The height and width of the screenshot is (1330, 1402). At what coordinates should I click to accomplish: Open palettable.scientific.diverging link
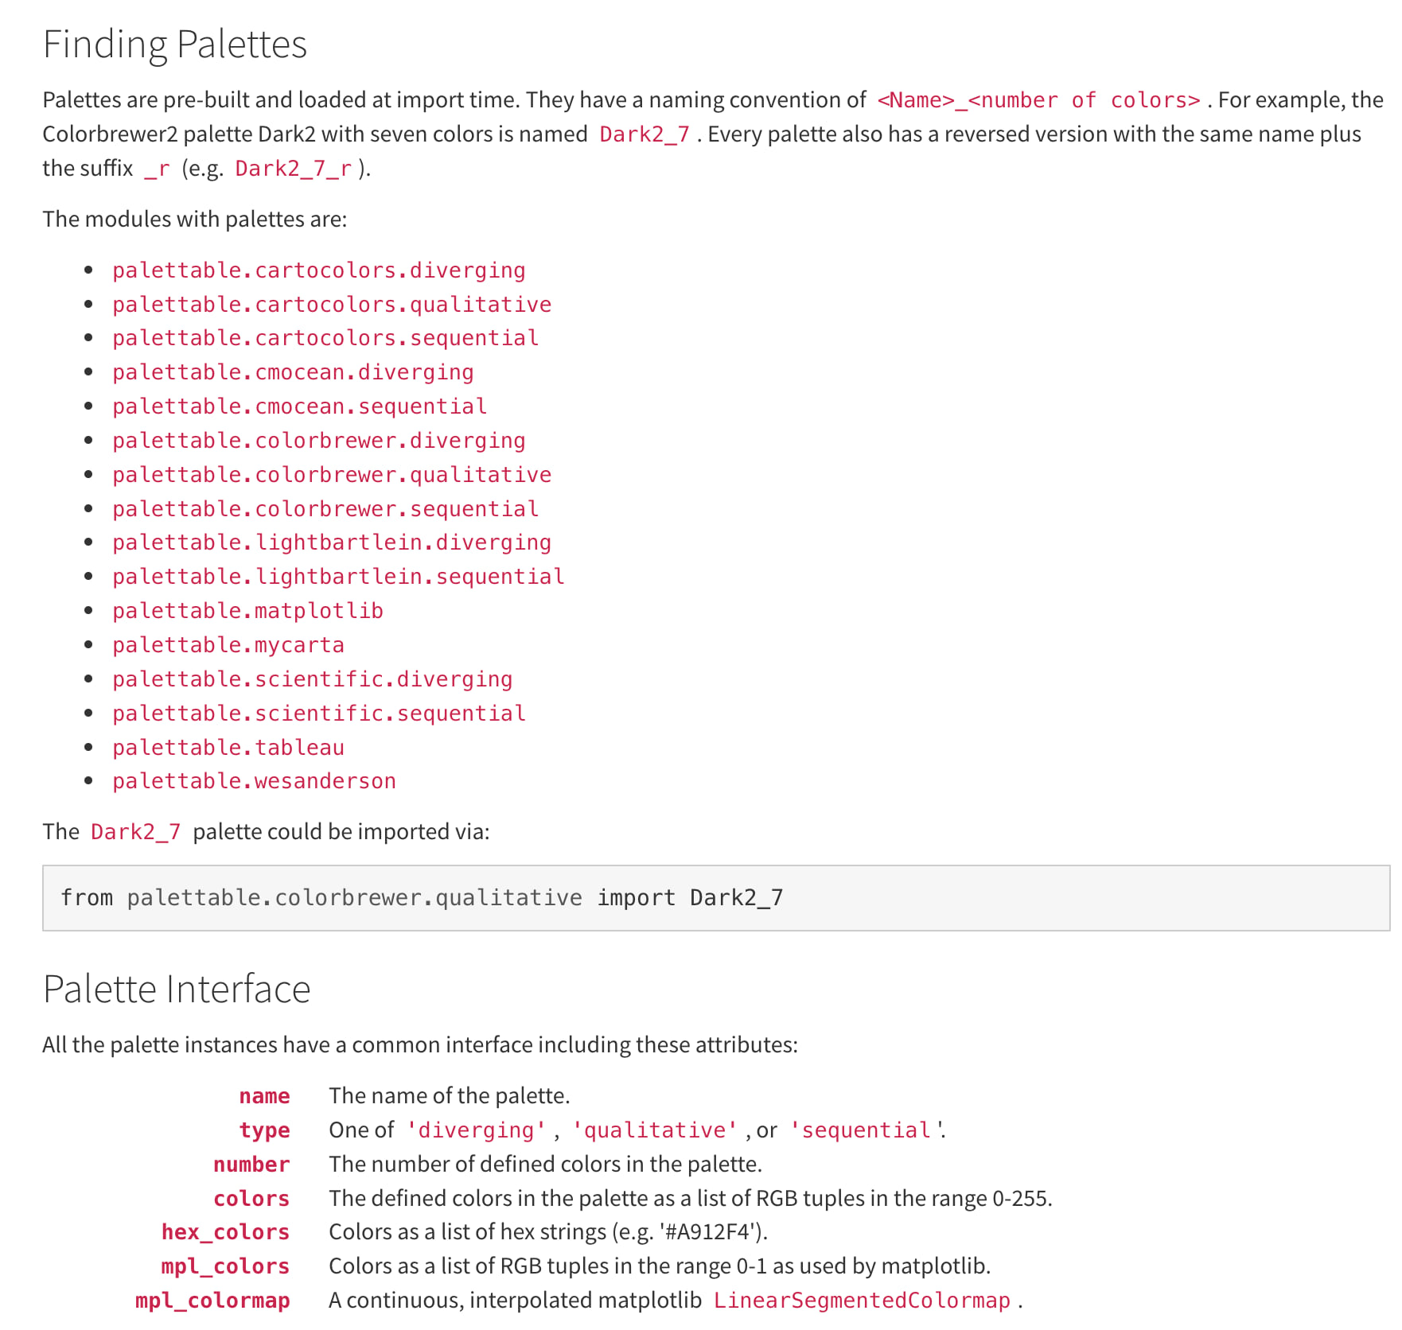(x=312, y=679)
